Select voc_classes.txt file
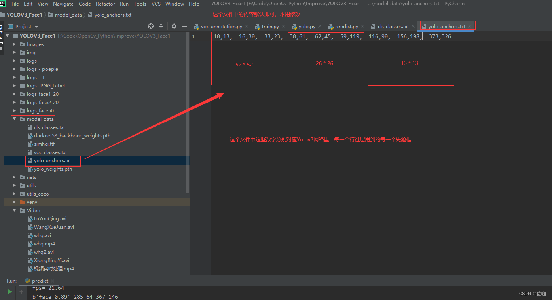Image resolution: width=552 pixels, height=300 pixels. tap(50, 152)
